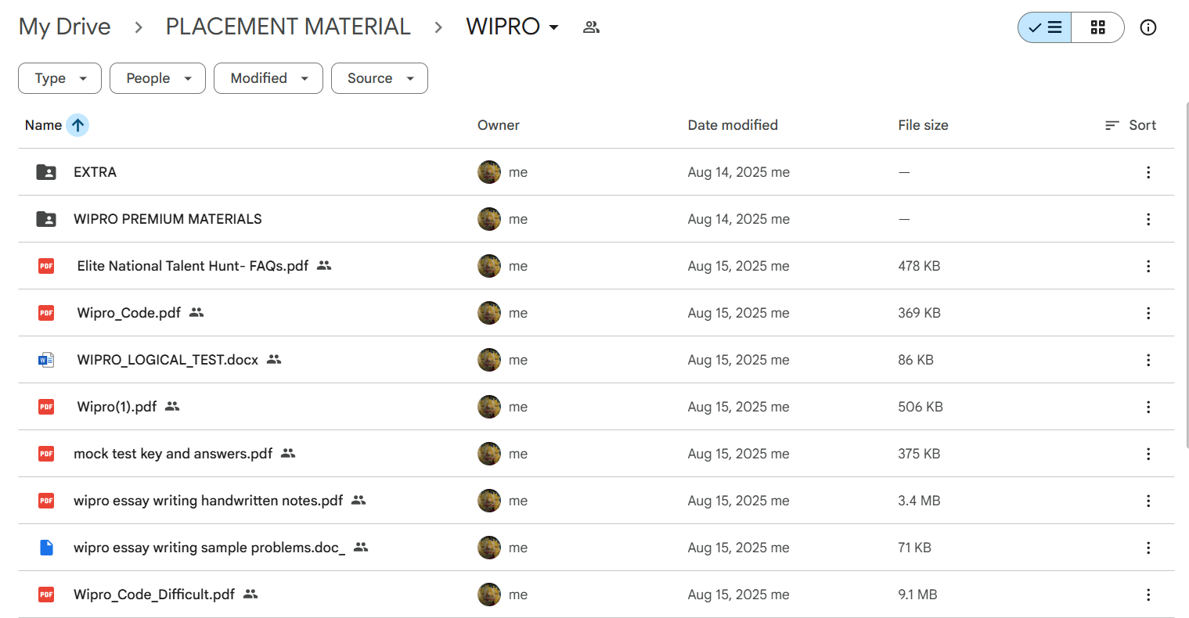Click Word icon of WIPRO_LOGICAL_TEST.docx
1189x618 pixels.
tap(46, 360)
